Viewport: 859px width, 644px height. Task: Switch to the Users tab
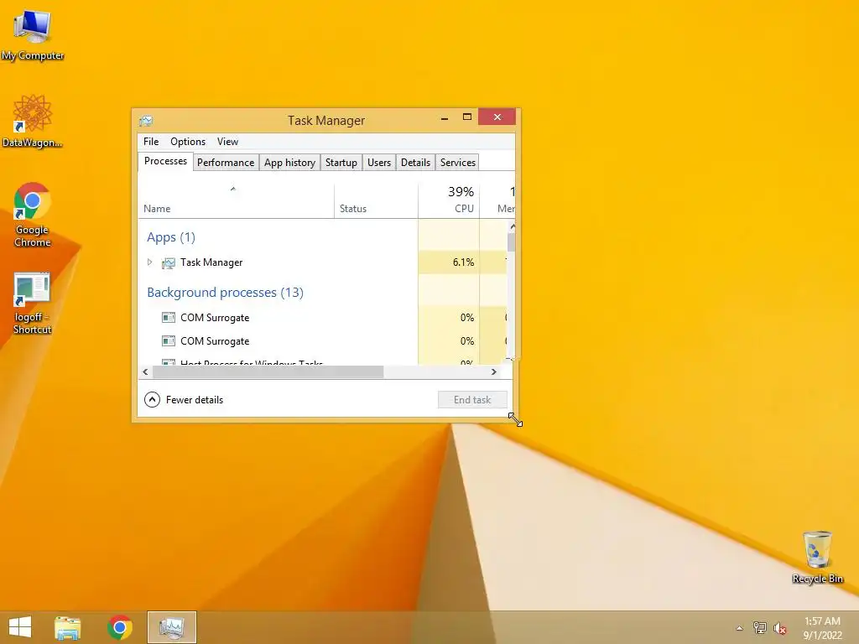click(x=379, y=163)
